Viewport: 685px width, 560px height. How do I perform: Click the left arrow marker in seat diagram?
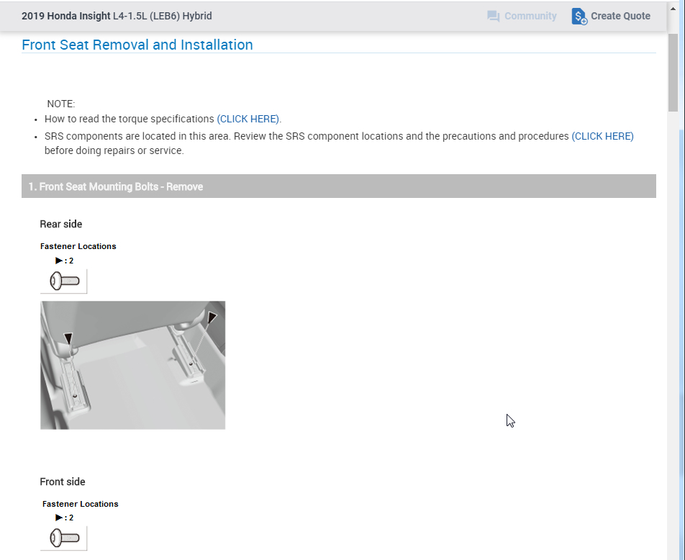click(68, 338)
